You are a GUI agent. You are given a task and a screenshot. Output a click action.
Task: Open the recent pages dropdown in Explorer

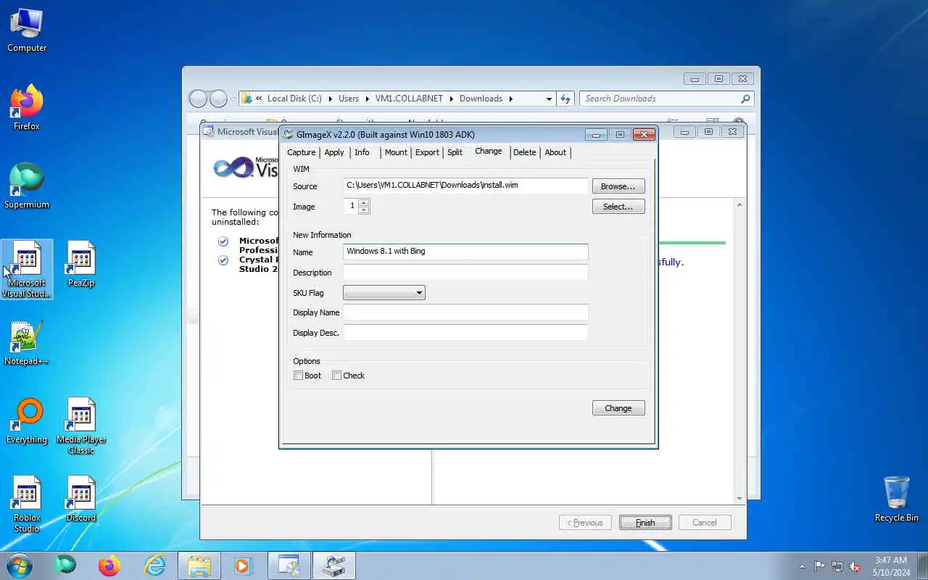click(233, 99)
